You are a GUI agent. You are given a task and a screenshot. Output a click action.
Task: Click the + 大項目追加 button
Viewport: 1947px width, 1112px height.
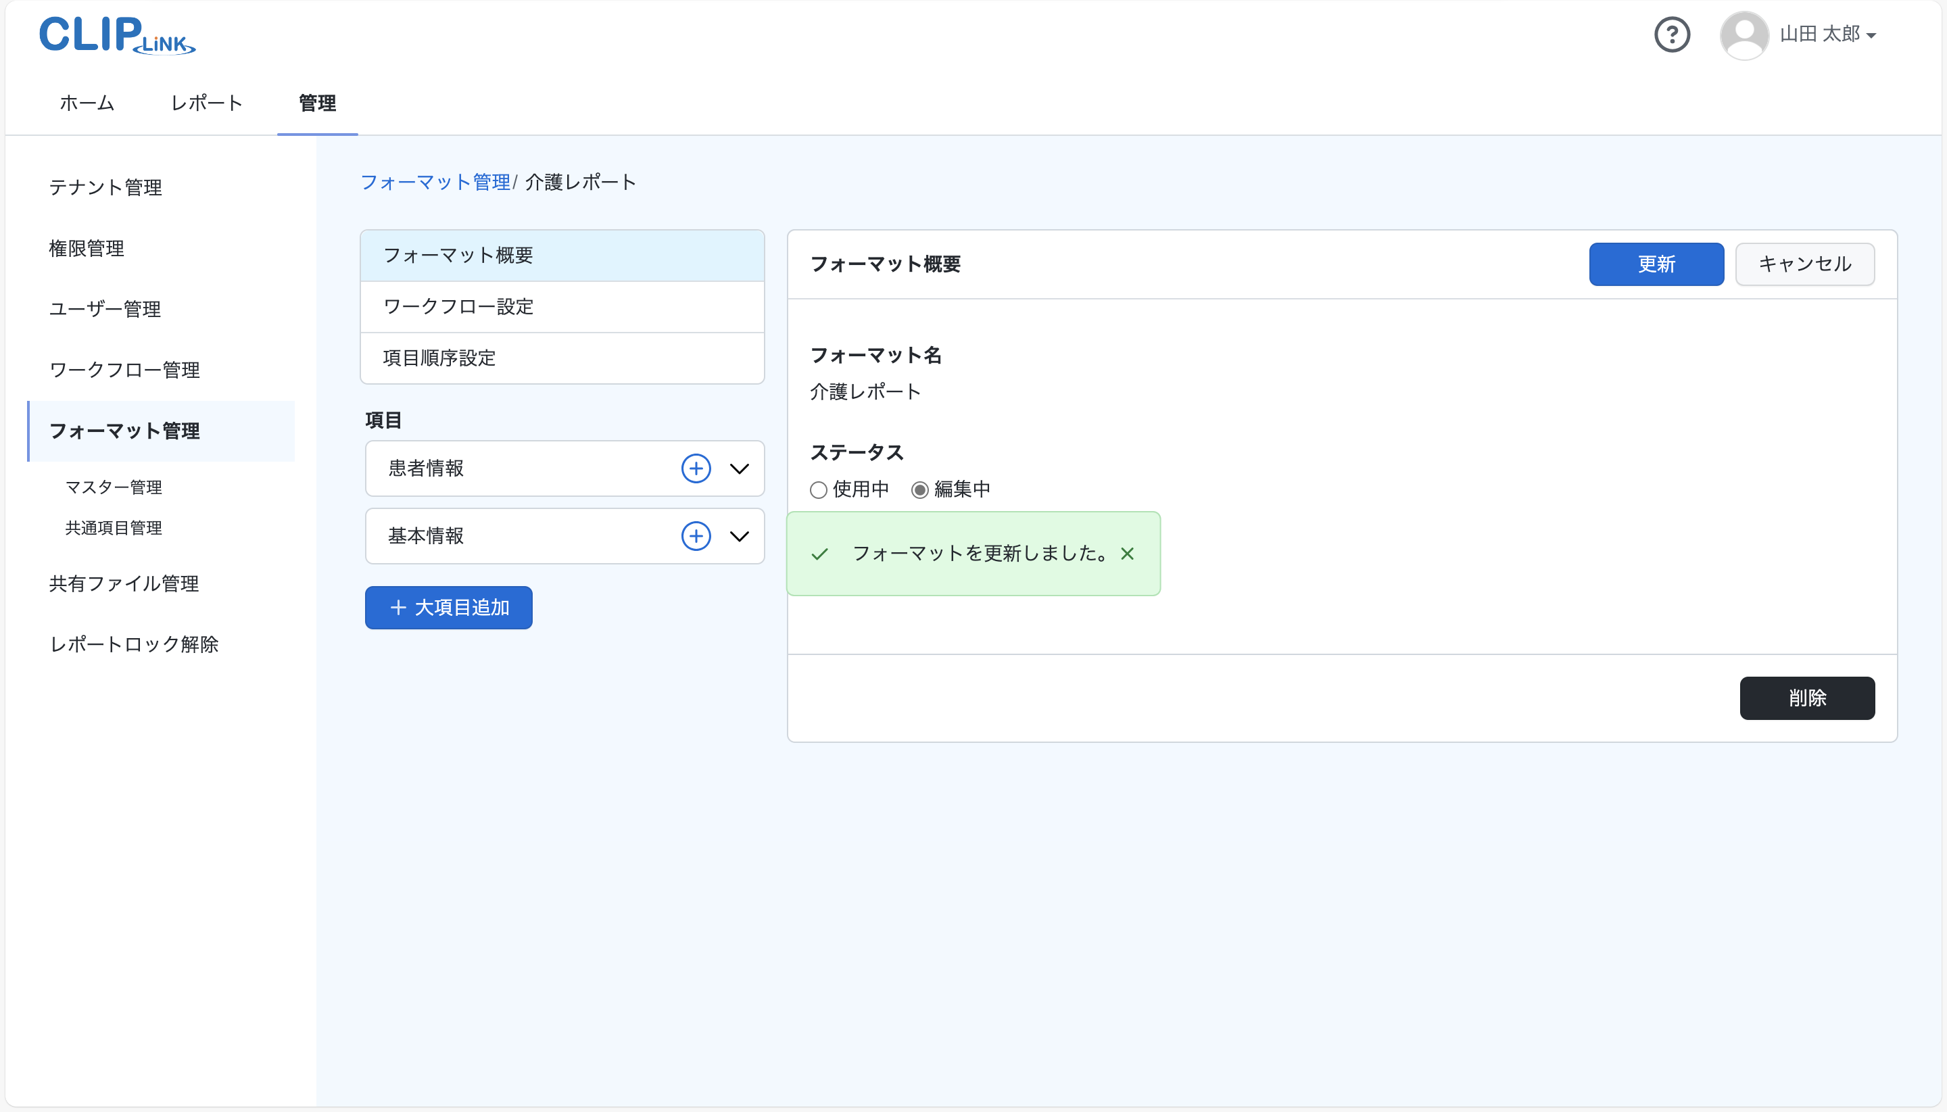[x=448, y=607]
